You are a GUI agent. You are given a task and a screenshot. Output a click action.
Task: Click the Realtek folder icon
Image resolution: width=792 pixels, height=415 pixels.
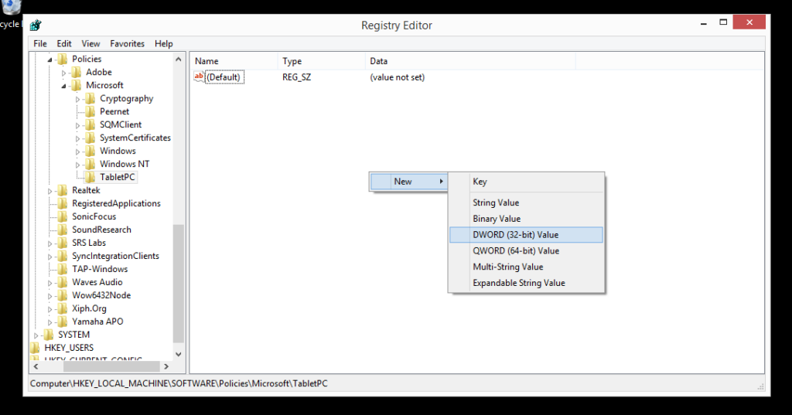click(x=63, y=190)
